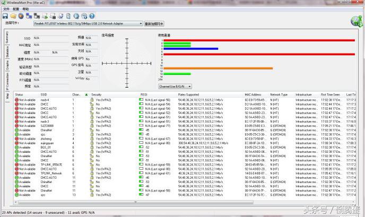Image resolution: width=365 pixels, height=217 pixels.
Task: Click the horizontal scrollbar under the AP list
Action: [x=136, y=202]
